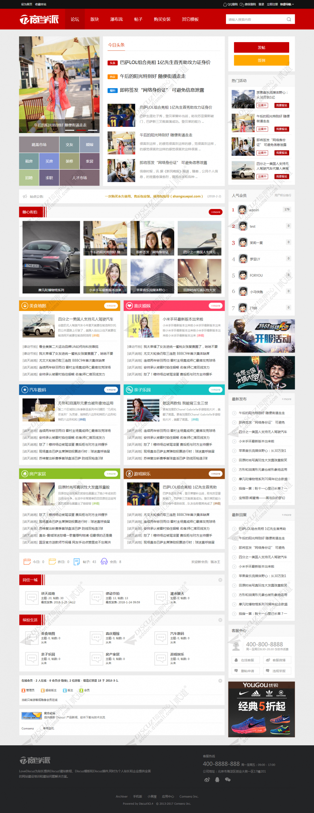Click the admin member avatar
Viewport: 314px width, 813px height.
(243, 209)
